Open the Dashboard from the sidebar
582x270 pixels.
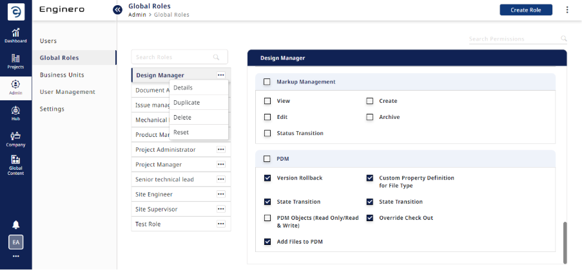[x=15, y=35]
